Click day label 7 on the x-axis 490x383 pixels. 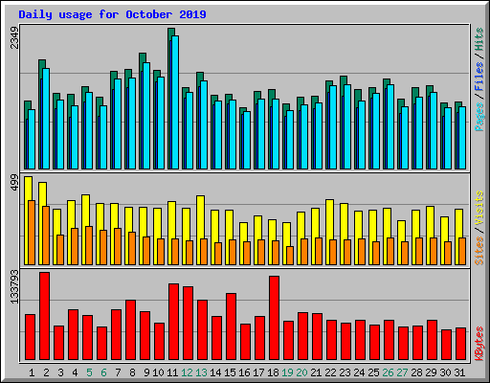click(118, 372)
